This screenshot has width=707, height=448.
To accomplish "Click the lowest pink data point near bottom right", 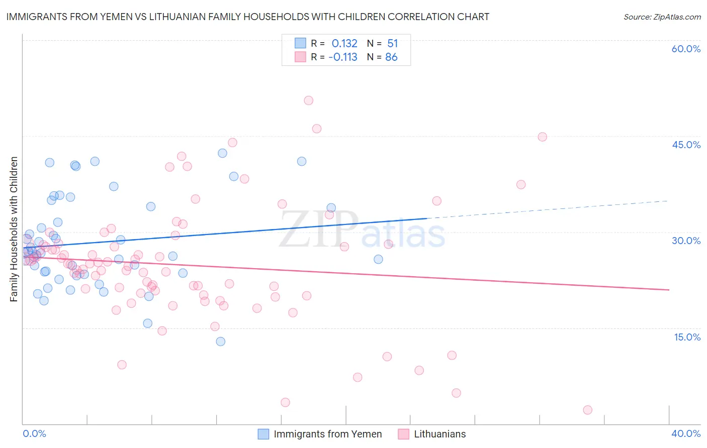I will tap(587, 410).
